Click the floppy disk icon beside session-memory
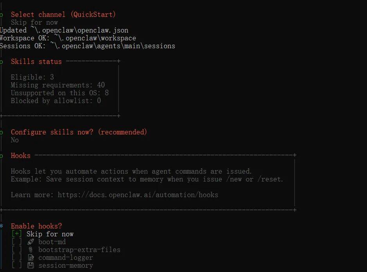The width and height of the screenshot is (367, 272). [x=31, y=265]
